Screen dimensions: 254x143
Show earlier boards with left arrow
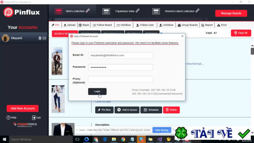(x=52, y=19)
